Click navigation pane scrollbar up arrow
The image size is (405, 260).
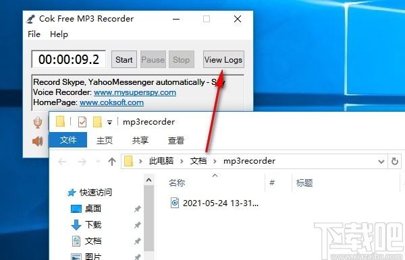coord(148,180)
